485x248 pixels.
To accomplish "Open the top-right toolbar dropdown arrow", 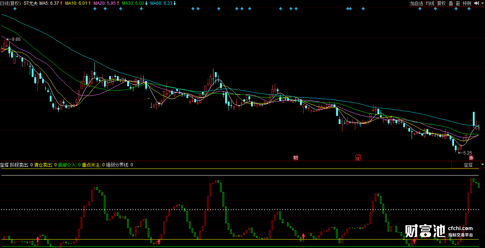I will 482,3.
